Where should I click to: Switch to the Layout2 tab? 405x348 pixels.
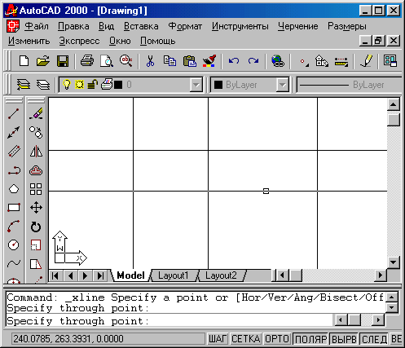pyautogui.click(x=221, y=275)
